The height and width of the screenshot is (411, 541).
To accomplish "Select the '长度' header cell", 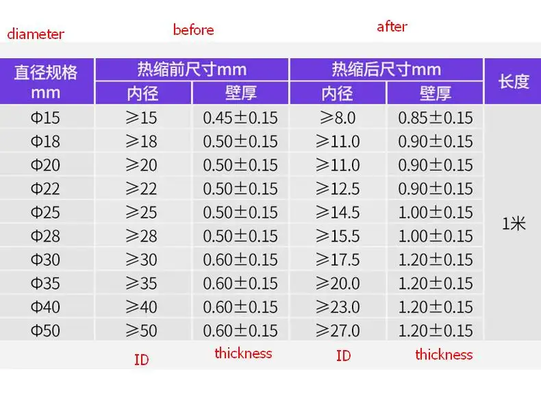I will coord(514,82).
